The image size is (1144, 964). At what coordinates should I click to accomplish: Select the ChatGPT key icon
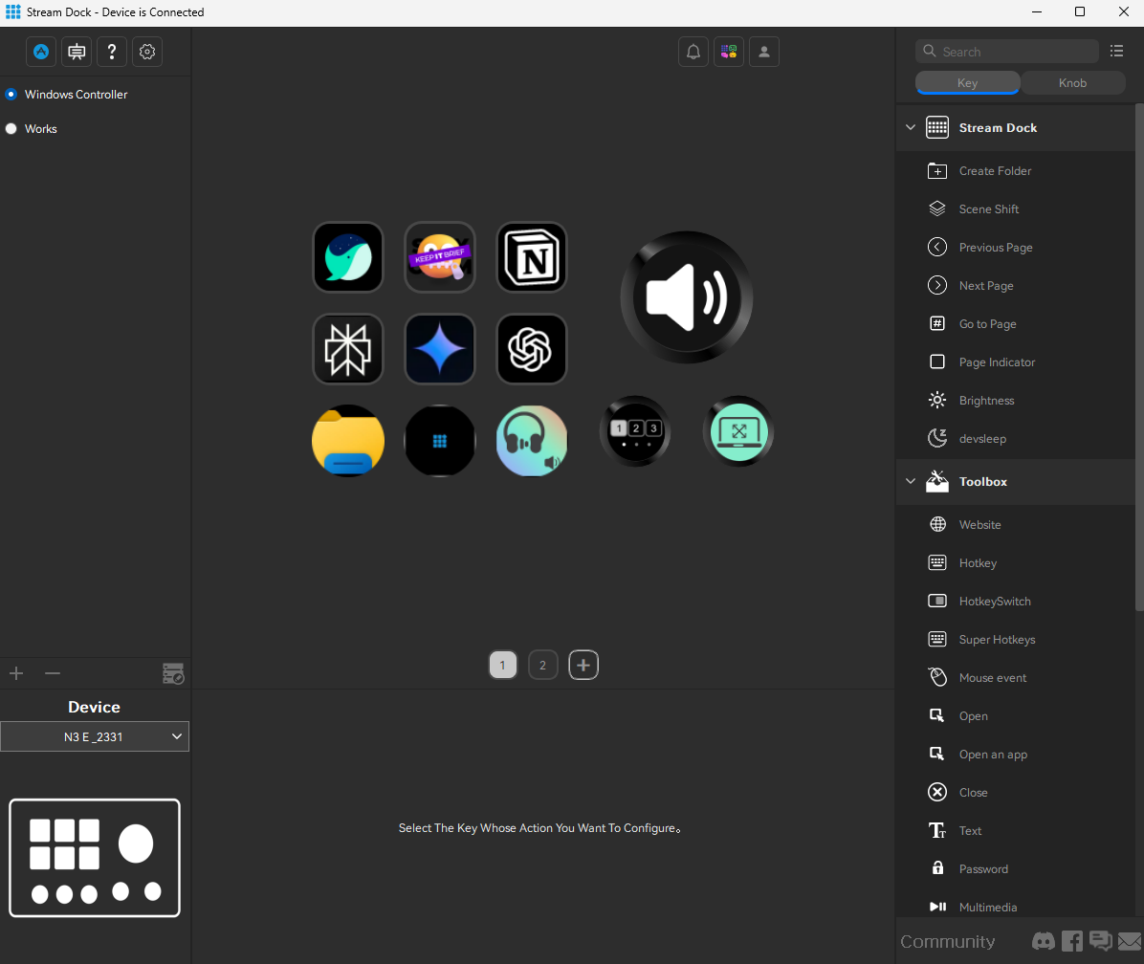[x=532, y=349]
